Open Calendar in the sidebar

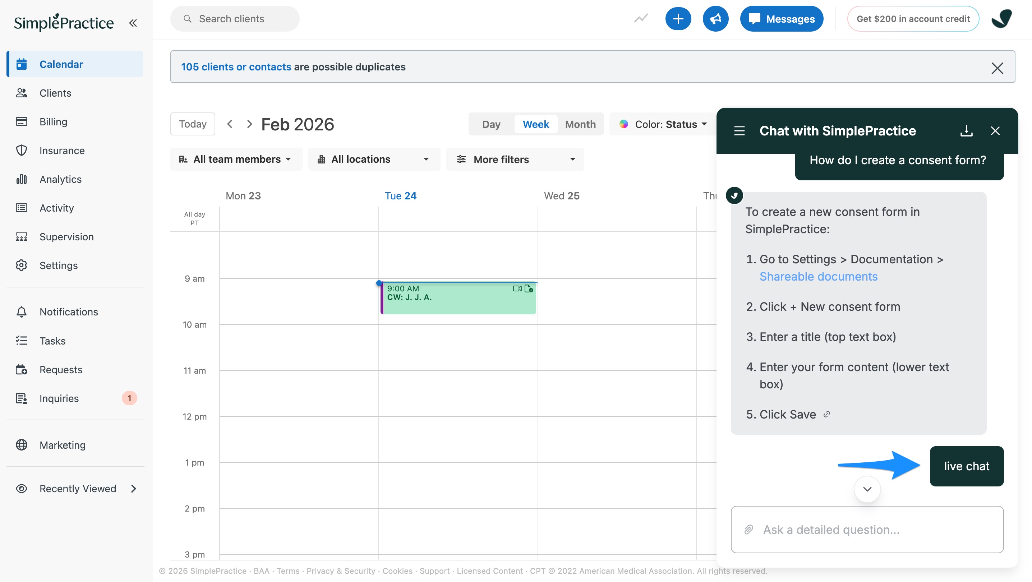pos(75,64)
